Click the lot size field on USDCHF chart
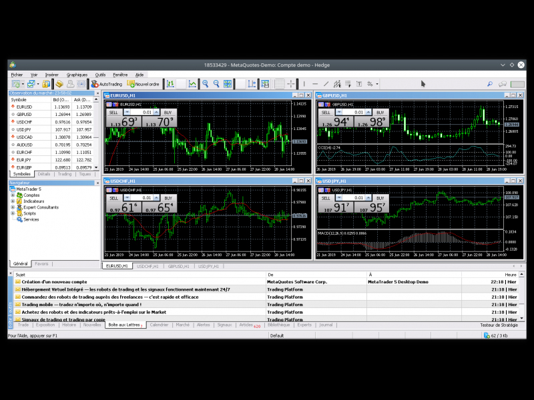Image resolution: width=534 pixels, height=400 pixels. click(141, 198)
